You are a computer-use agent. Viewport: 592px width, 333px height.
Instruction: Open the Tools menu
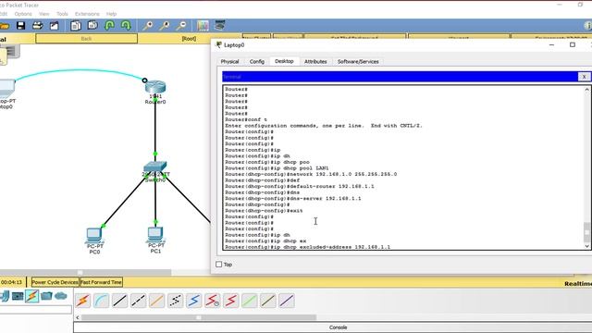click(x=62, y=14)
